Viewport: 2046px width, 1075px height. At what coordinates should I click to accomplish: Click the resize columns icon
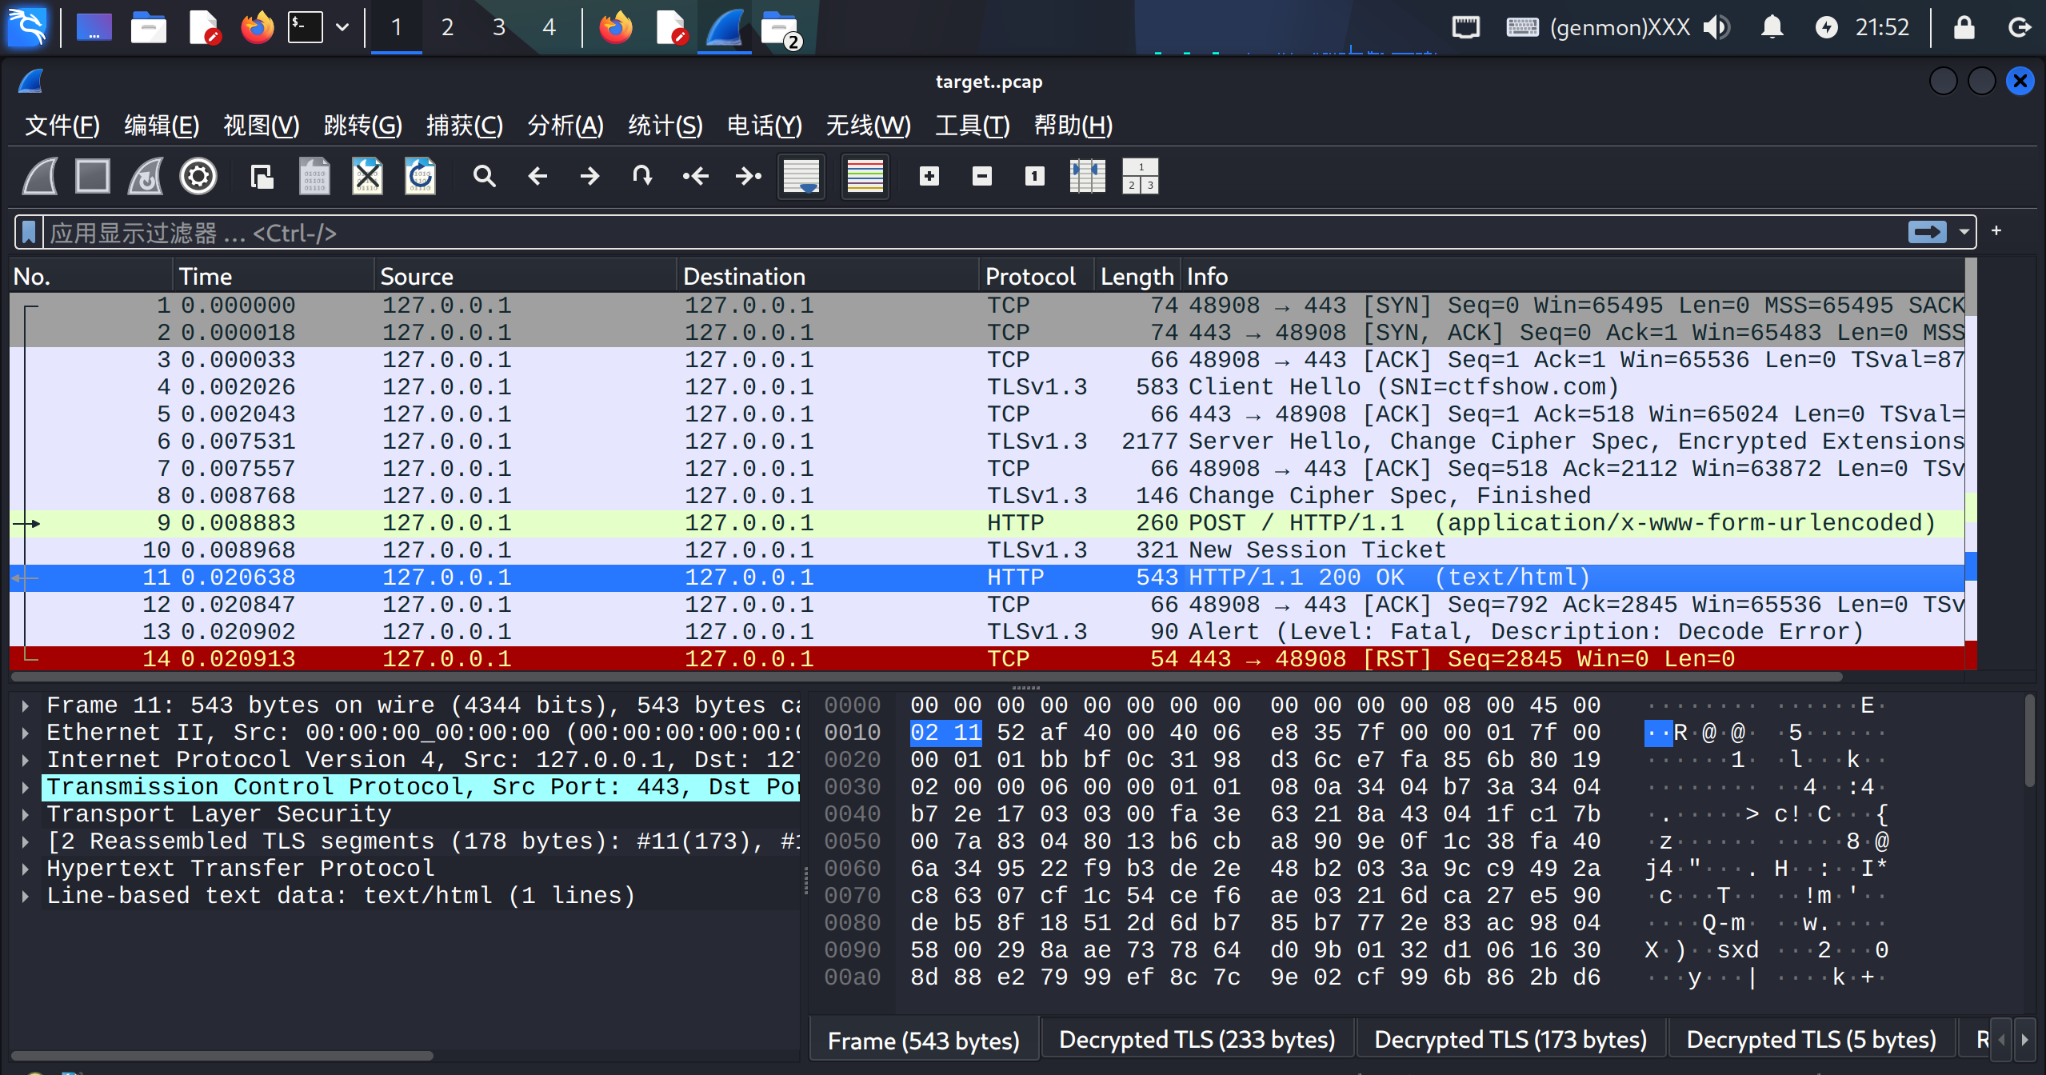[1087, 176]
